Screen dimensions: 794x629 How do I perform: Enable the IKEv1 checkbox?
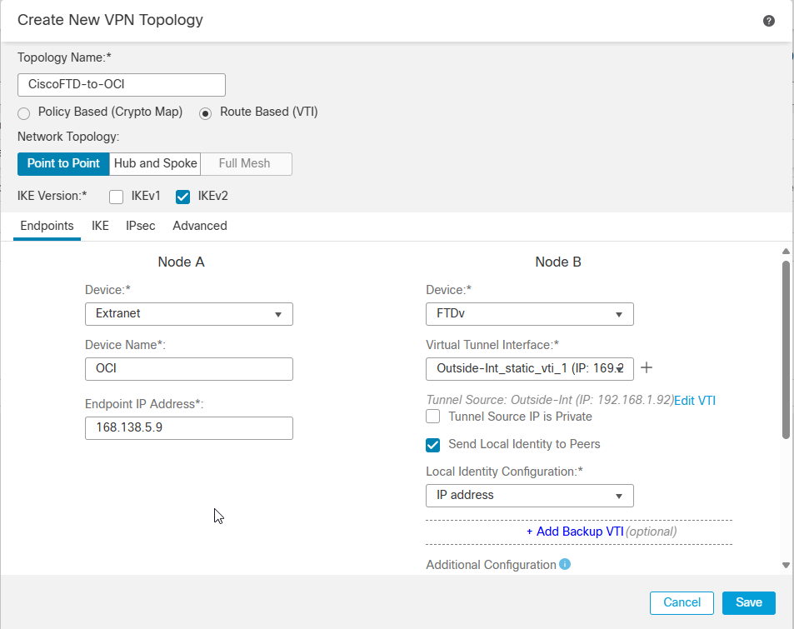117,197
